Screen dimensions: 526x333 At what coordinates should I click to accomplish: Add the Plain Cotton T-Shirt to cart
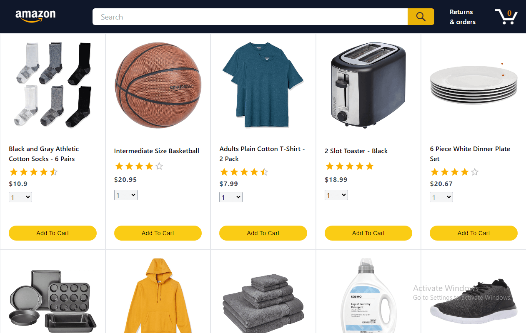pyautogui.click(x=263, y=233)
